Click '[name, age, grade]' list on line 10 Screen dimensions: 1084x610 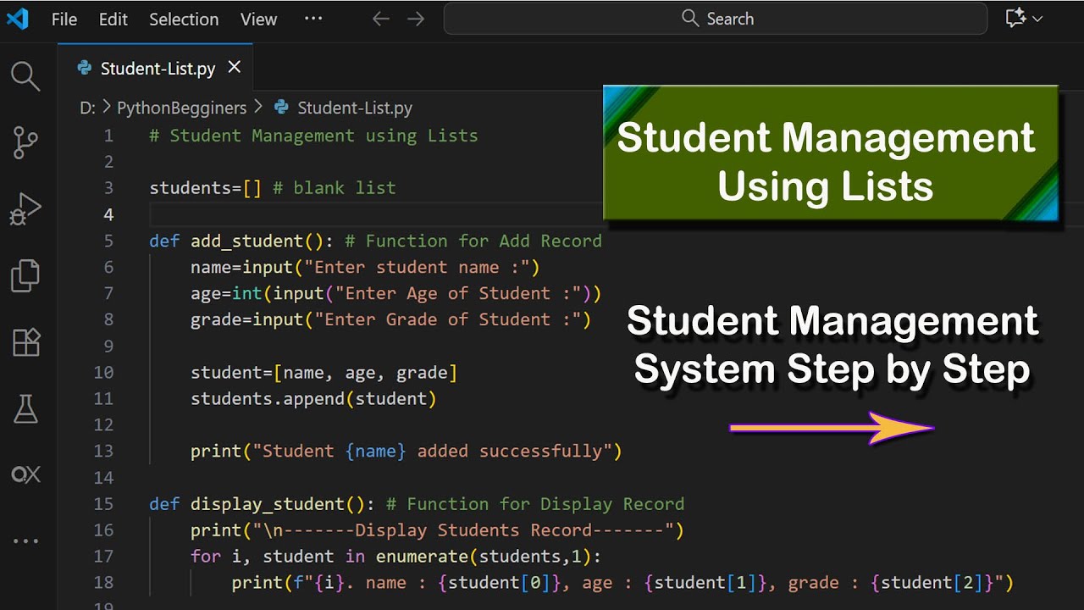(x=365, y=372)
